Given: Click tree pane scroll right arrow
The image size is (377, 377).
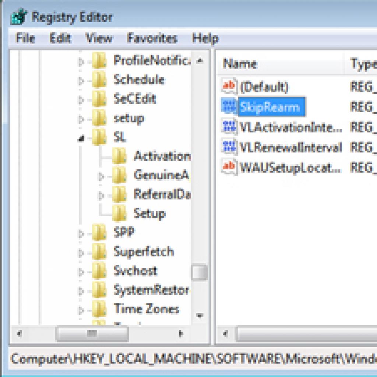Looking at the screenshot, I should tap(181, 334).
